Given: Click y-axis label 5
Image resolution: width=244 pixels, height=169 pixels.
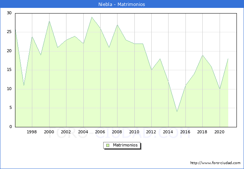Looking at the screenshot, I should coord(11,108).
